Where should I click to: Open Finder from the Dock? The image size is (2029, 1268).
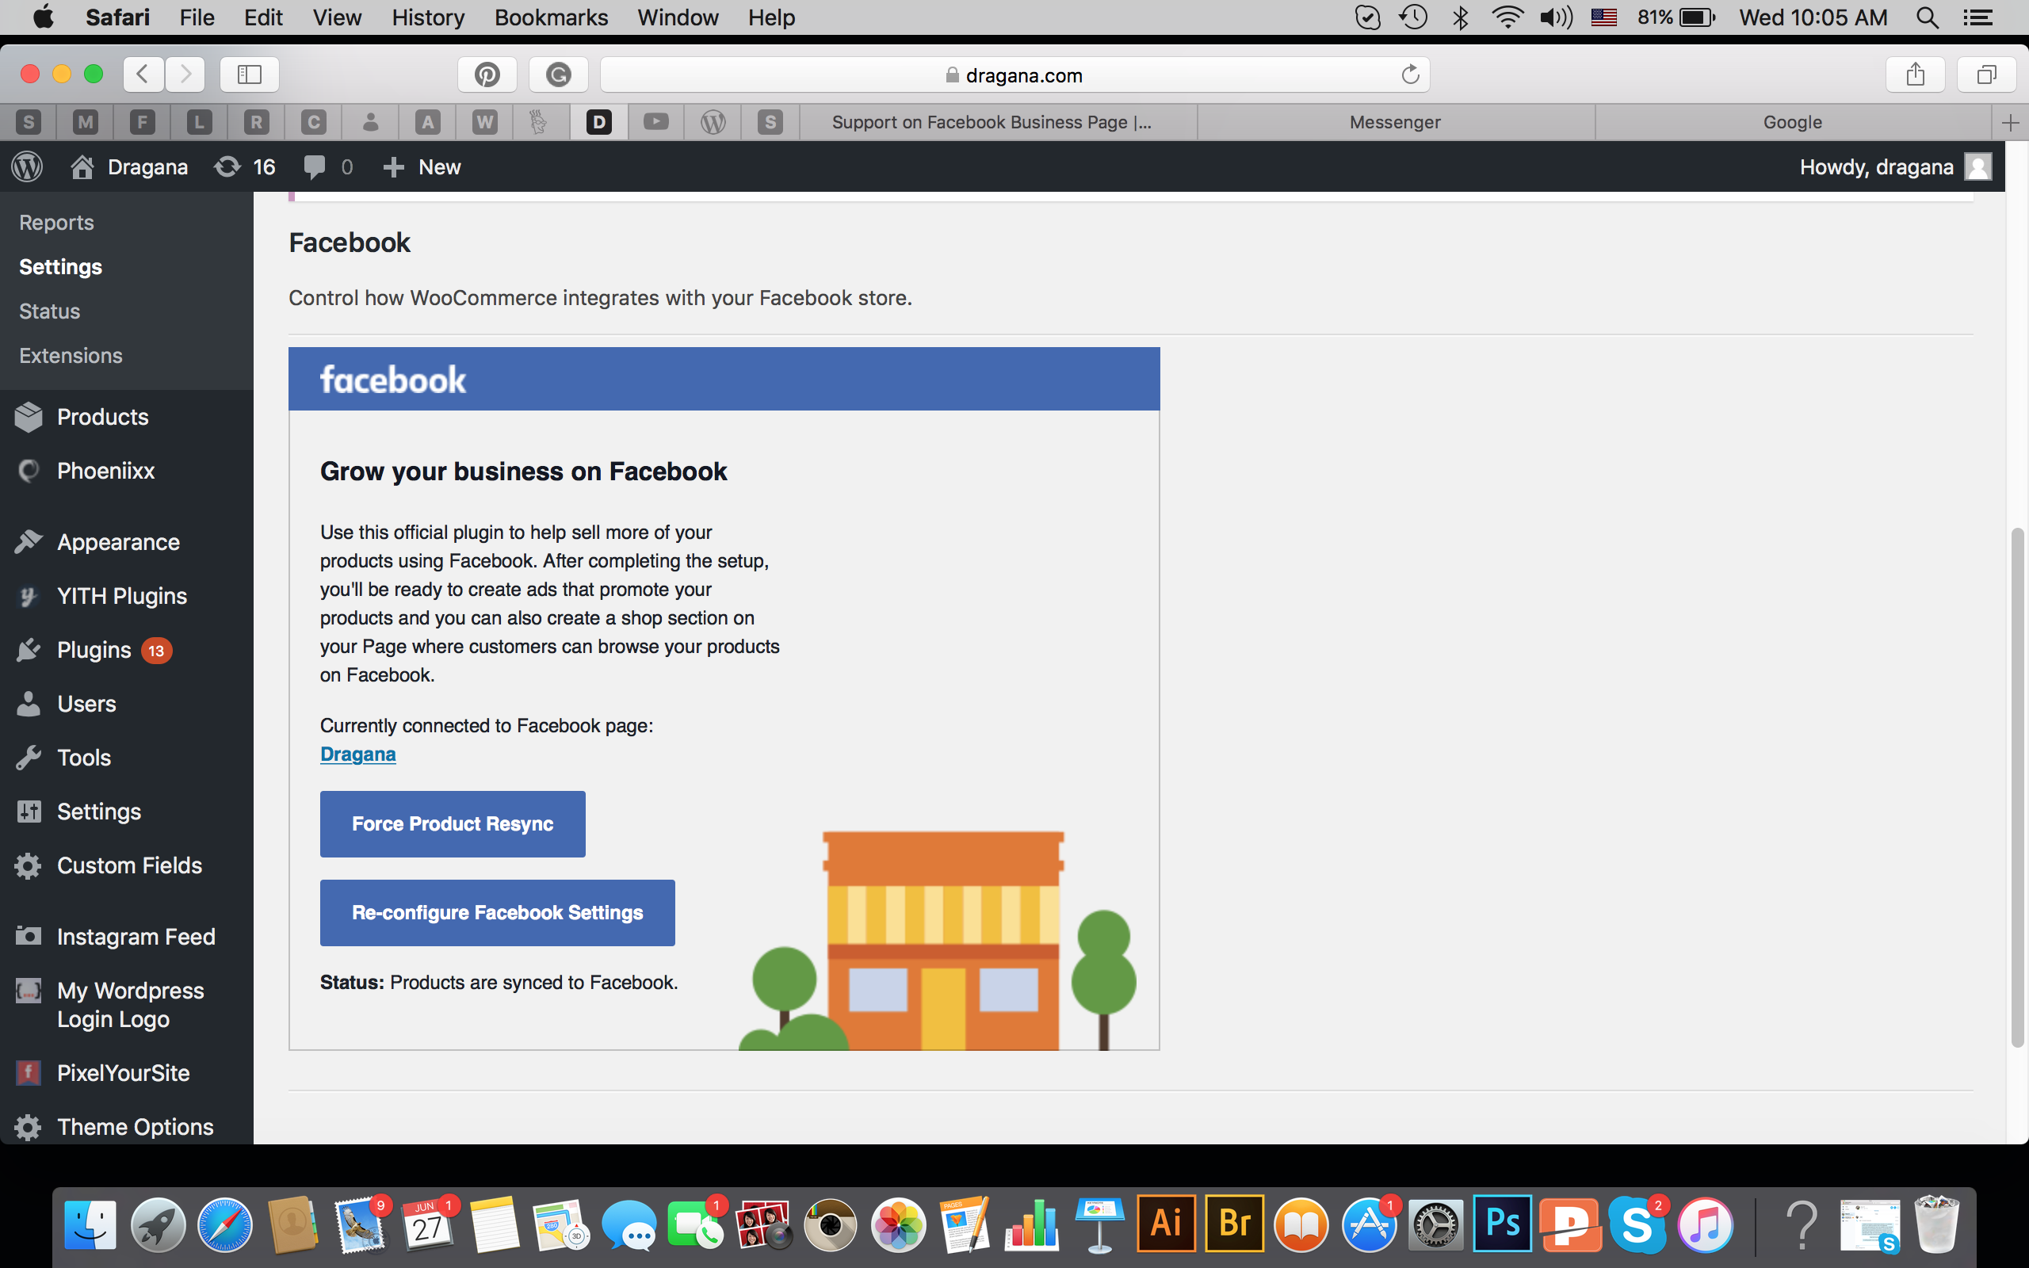[90, 1225]
